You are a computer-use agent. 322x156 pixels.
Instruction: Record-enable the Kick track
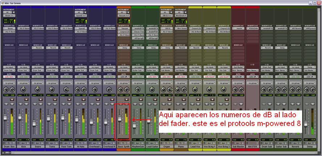point(26,99)
